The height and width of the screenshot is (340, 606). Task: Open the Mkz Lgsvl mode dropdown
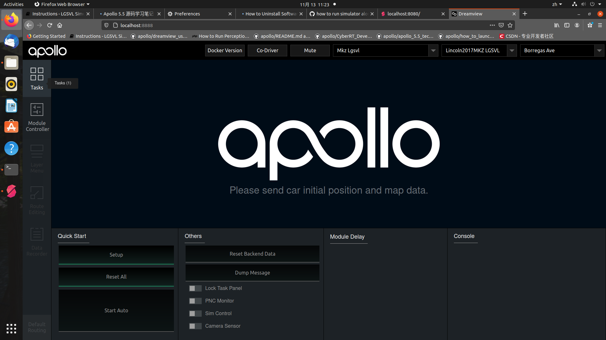tap(433, 50)
